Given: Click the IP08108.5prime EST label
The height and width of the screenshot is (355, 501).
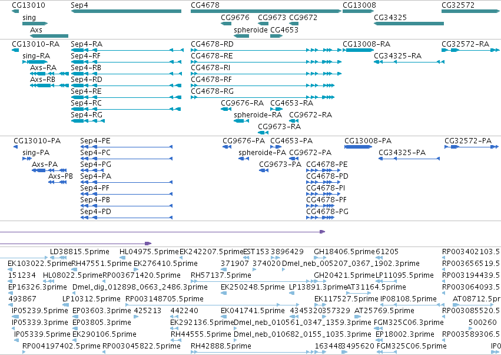Looking at the screenshot, I should (409, 299).
